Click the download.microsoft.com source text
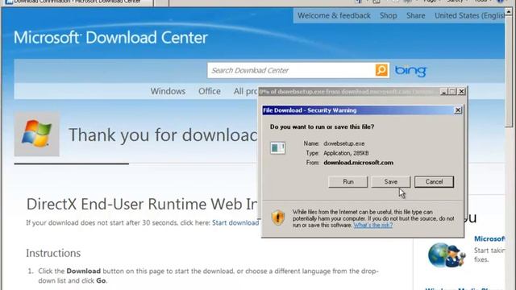Viewport: 516px width, 290px height. click(x=358, y=163)
